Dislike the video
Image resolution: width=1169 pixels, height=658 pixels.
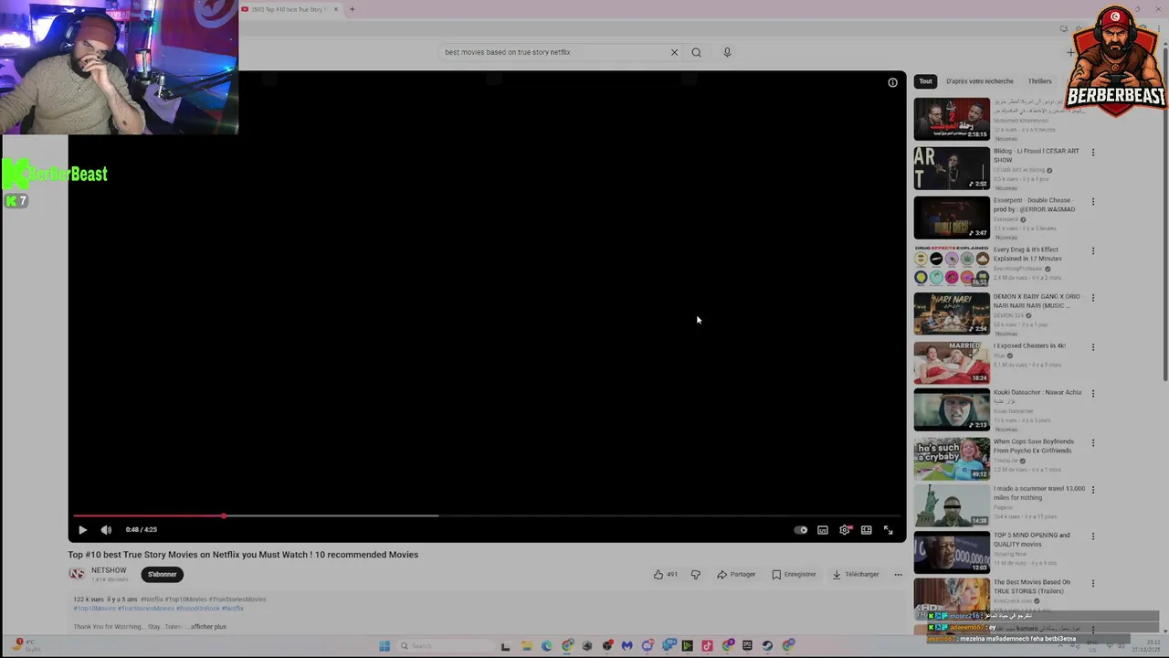pos(695,575)
